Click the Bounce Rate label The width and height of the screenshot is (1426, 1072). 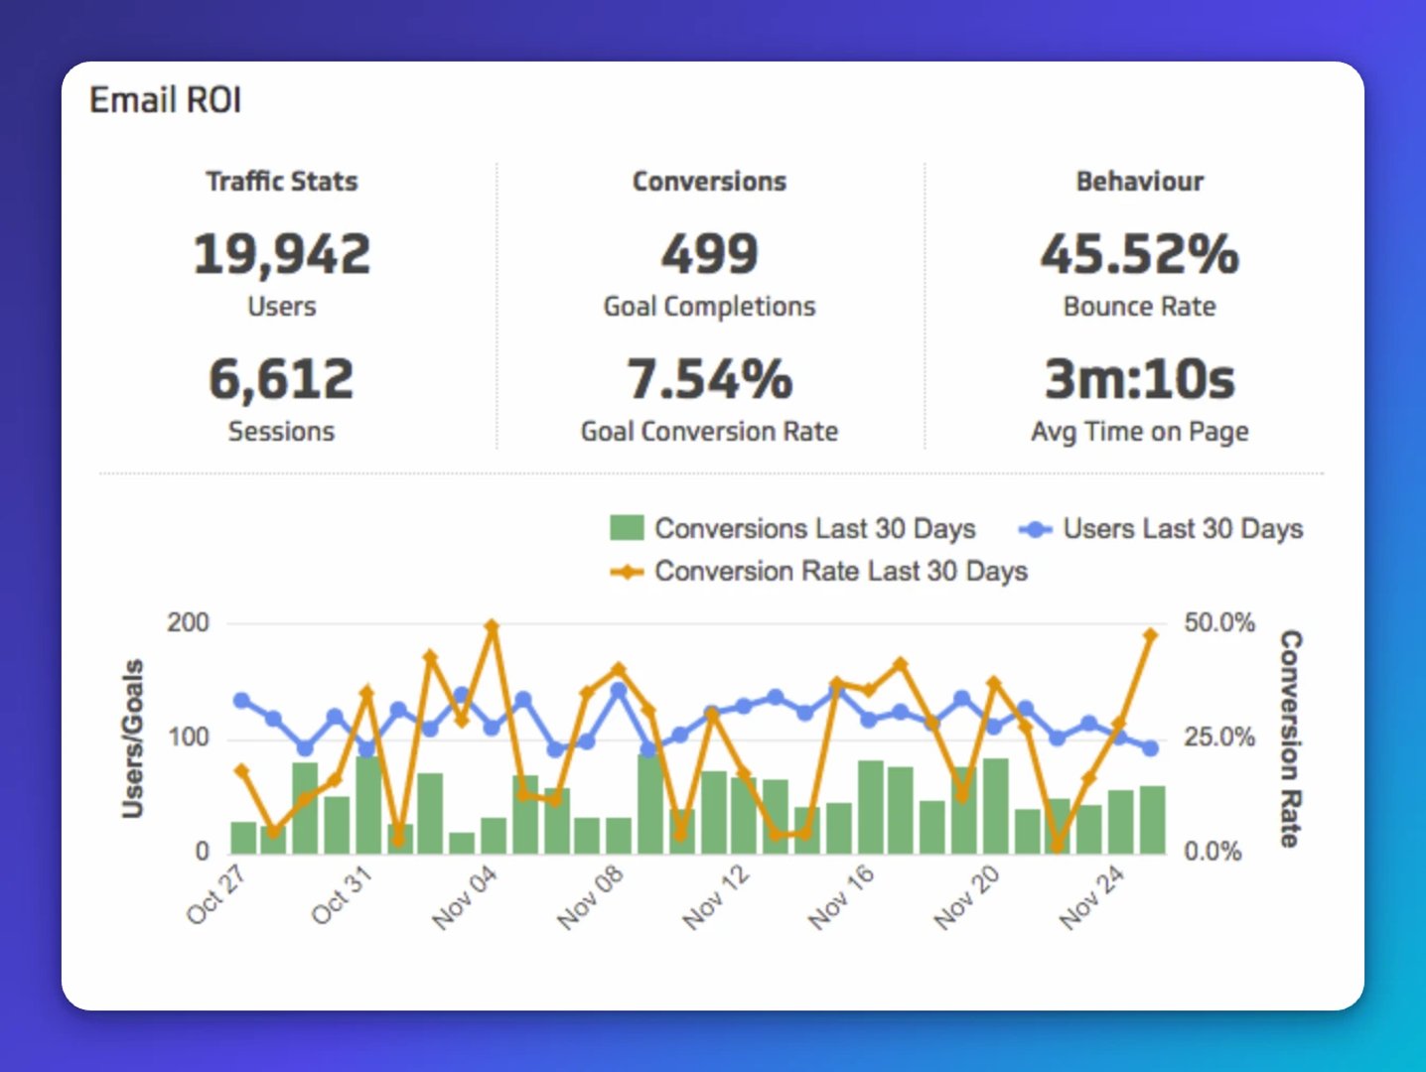pos(1140,307)
